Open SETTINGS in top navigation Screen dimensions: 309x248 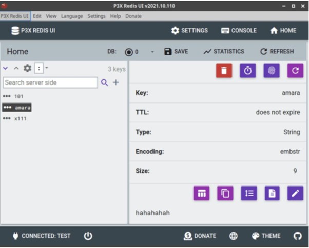[189, 30]
